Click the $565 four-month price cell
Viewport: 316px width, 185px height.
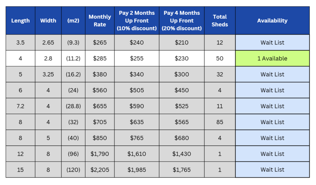(181, 122)
